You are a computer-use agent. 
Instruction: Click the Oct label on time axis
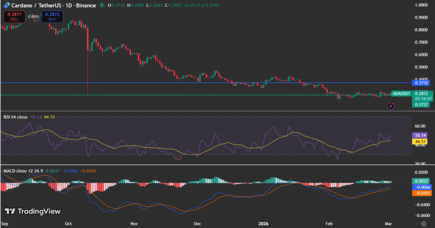pos(68,224)
